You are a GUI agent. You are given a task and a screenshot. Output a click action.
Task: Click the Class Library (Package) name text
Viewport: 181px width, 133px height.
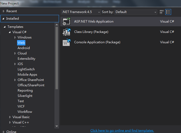coord(91,32)
